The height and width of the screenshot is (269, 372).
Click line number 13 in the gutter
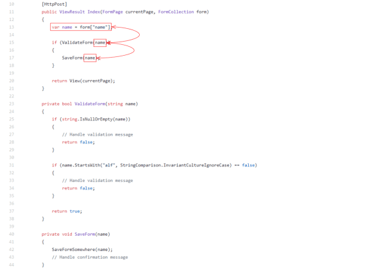point(12,28)
